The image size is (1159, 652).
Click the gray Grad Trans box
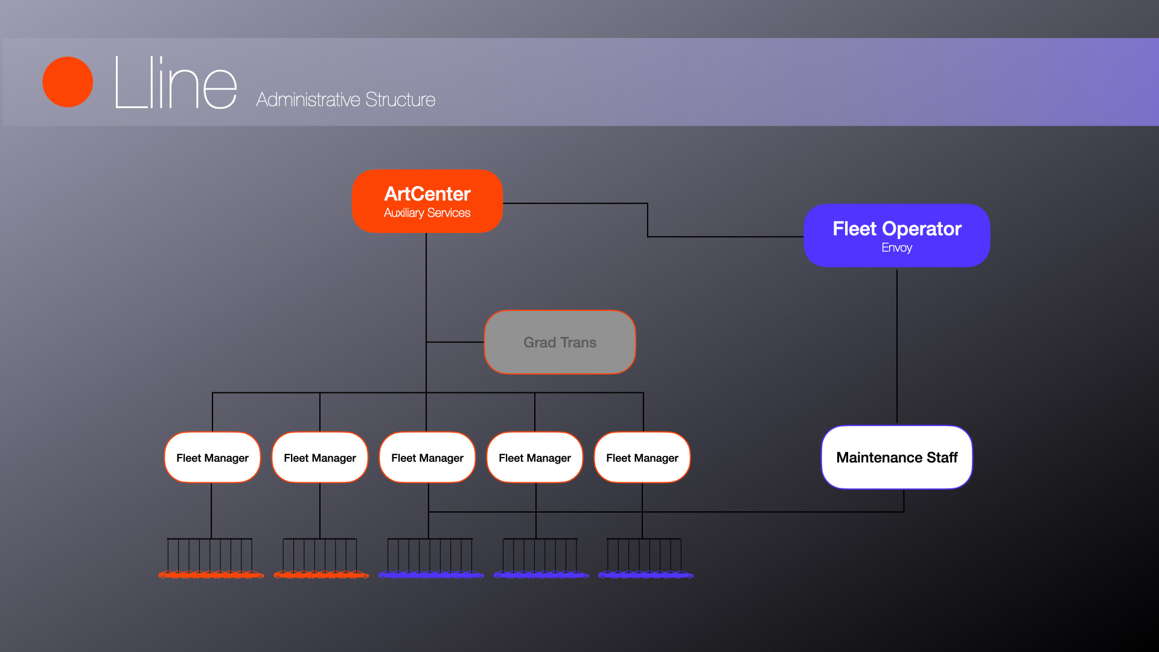click(x=560, y=342)
